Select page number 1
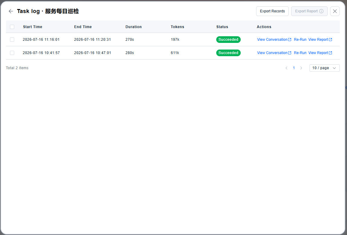The height and width of the screenshot is (235, 347). 294,68
